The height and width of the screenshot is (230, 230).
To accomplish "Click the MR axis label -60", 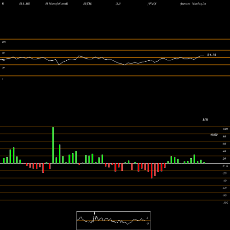I will coord(224,188).
